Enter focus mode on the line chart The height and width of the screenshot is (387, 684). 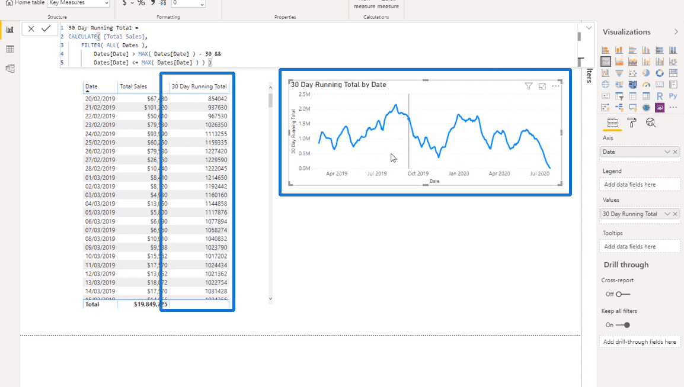[542, 86]
